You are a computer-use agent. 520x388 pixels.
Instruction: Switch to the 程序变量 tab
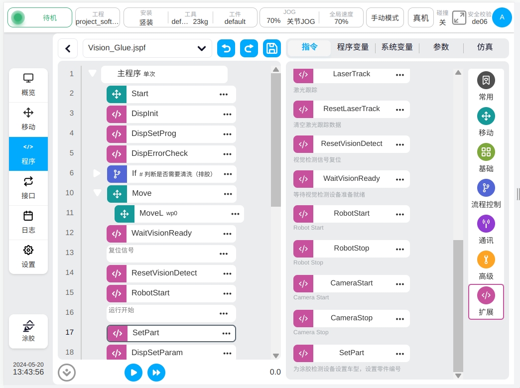coord(353,47)
